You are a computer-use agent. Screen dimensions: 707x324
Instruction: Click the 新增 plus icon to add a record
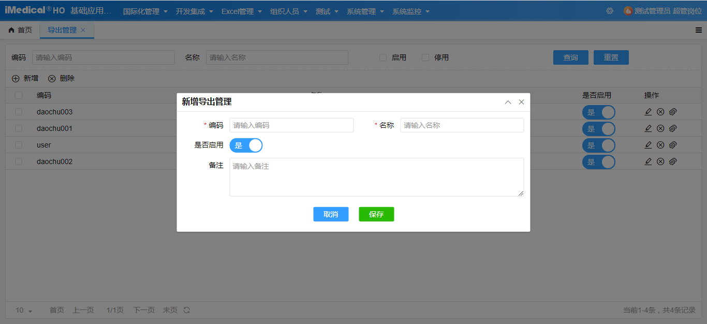(x=16, y=78)
